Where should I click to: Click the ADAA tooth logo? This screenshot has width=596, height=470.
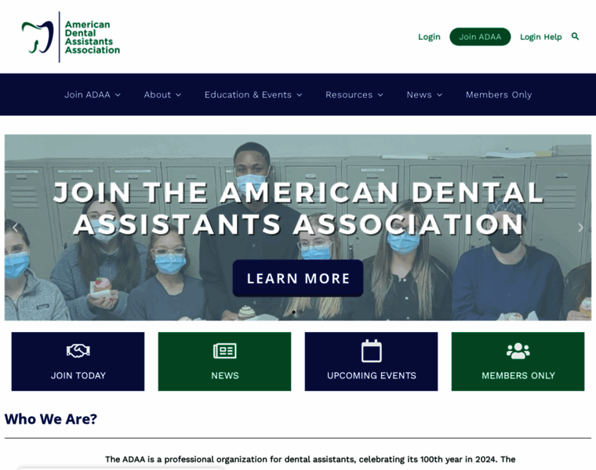38,37
